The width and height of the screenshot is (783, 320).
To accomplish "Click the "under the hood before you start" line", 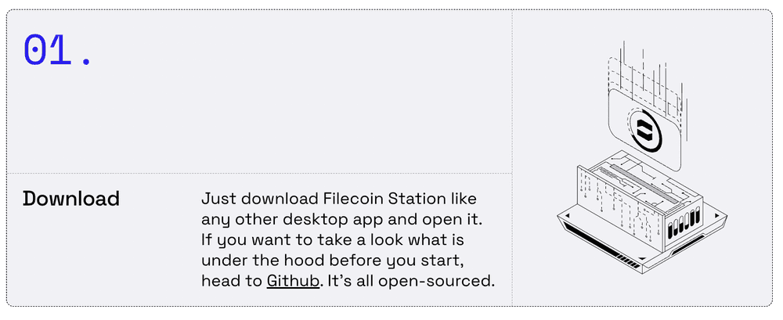I will coord(334,261).
